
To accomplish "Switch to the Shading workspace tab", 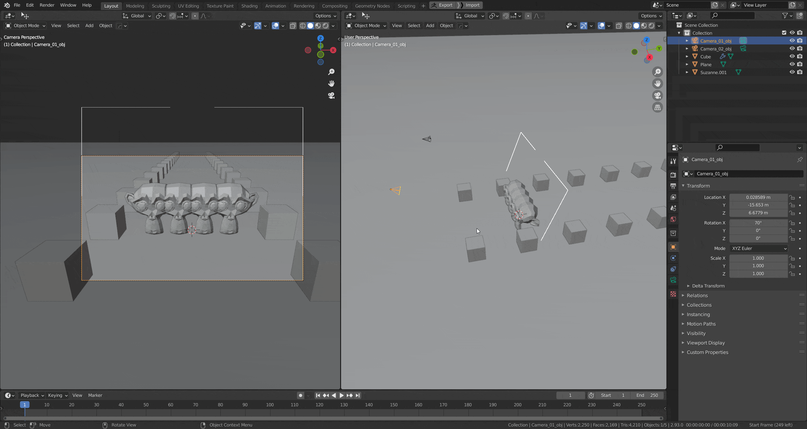I will (x=249, y=6).
